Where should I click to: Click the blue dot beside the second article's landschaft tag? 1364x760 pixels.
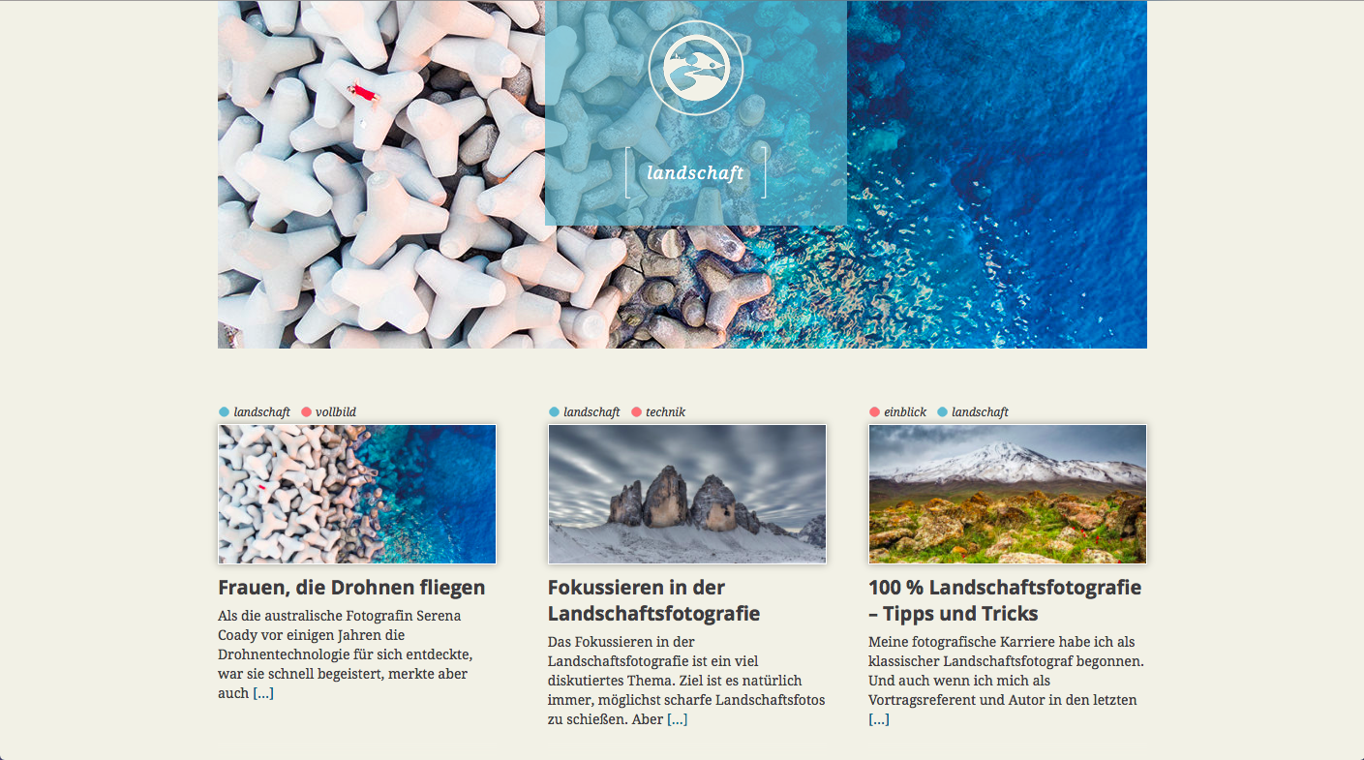(554, 412)
